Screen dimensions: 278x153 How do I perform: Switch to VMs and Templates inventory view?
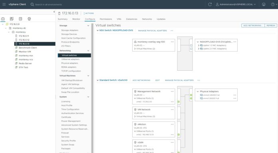(12, 19)
